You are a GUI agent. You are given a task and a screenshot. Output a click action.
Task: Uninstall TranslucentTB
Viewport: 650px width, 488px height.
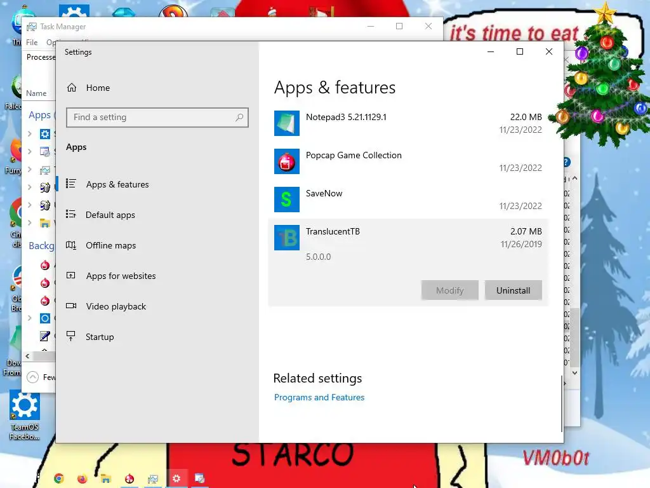513,290
